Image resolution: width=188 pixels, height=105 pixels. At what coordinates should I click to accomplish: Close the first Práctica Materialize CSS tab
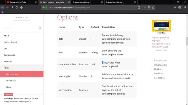pos(102,2)
